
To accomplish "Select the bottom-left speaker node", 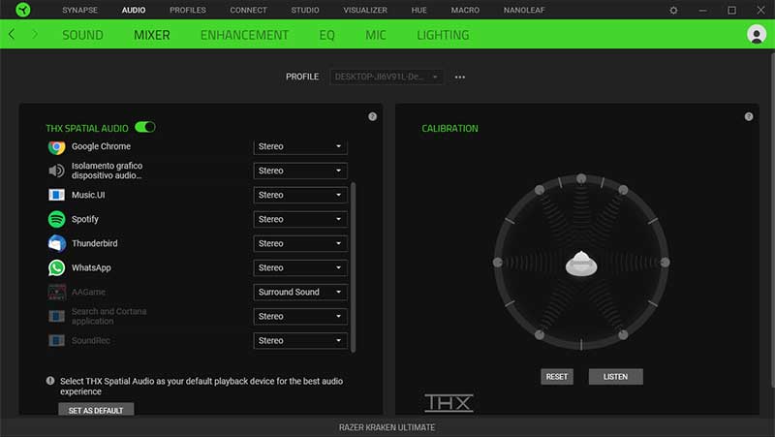I will 540,334.
